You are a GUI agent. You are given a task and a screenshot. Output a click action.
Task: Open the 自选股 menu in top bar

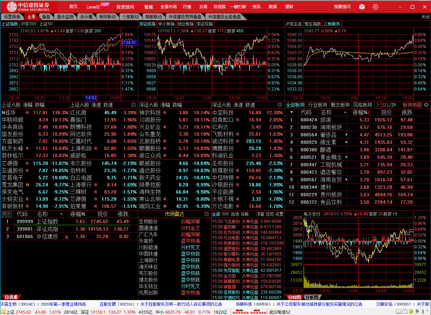(220, 7)
